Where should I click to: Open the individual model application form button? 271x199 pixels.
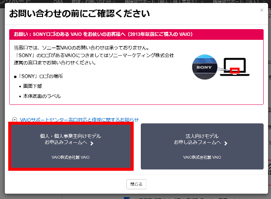click(71, 147)
